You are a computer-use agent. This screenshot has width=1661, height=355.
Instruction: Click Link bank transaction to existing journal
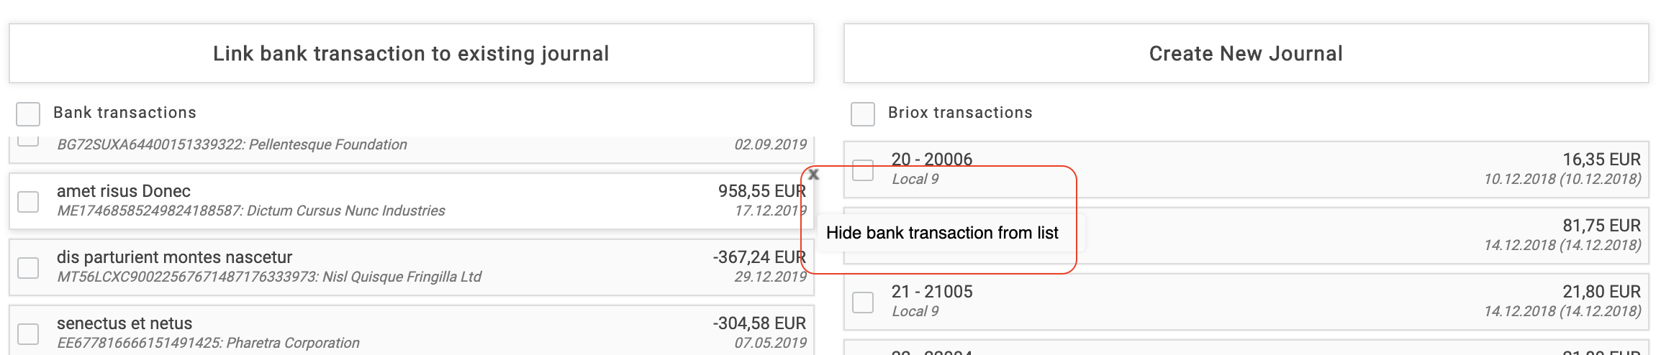411,53
